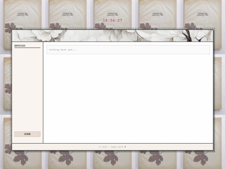Click the 'nothing here yet...' entry box
Viewport: 225px width, 169px height.
point(128,50)
